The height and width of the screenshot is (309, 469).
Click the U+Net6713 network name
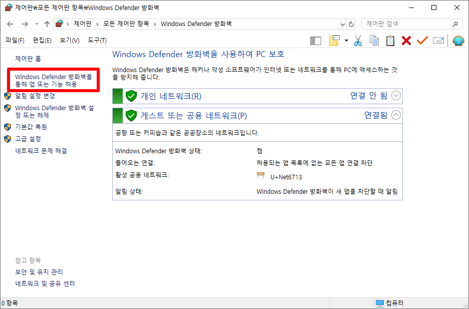pyautogui.click(x=286, y=177)
